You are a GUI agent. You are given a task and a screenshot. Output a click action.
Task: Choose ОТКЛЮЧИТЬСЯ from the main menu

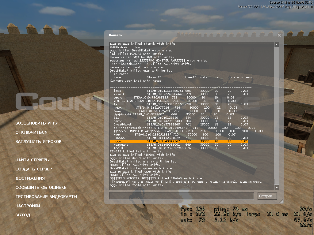(32, 132)
